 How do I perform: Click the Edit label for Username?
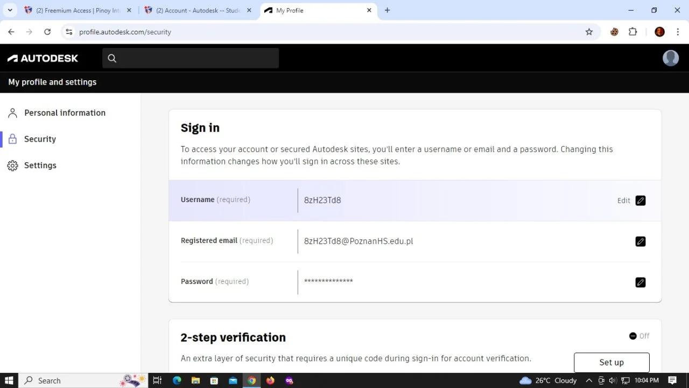tap(623, 200)
